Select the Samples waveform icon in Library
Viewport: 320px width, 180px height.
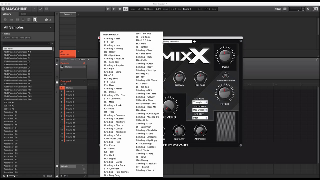(x=35, y=20)
